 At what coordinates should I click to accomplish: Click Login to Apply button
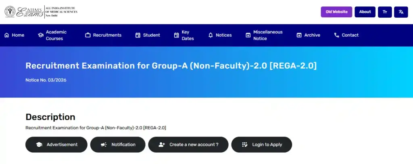tap(261, 145)
